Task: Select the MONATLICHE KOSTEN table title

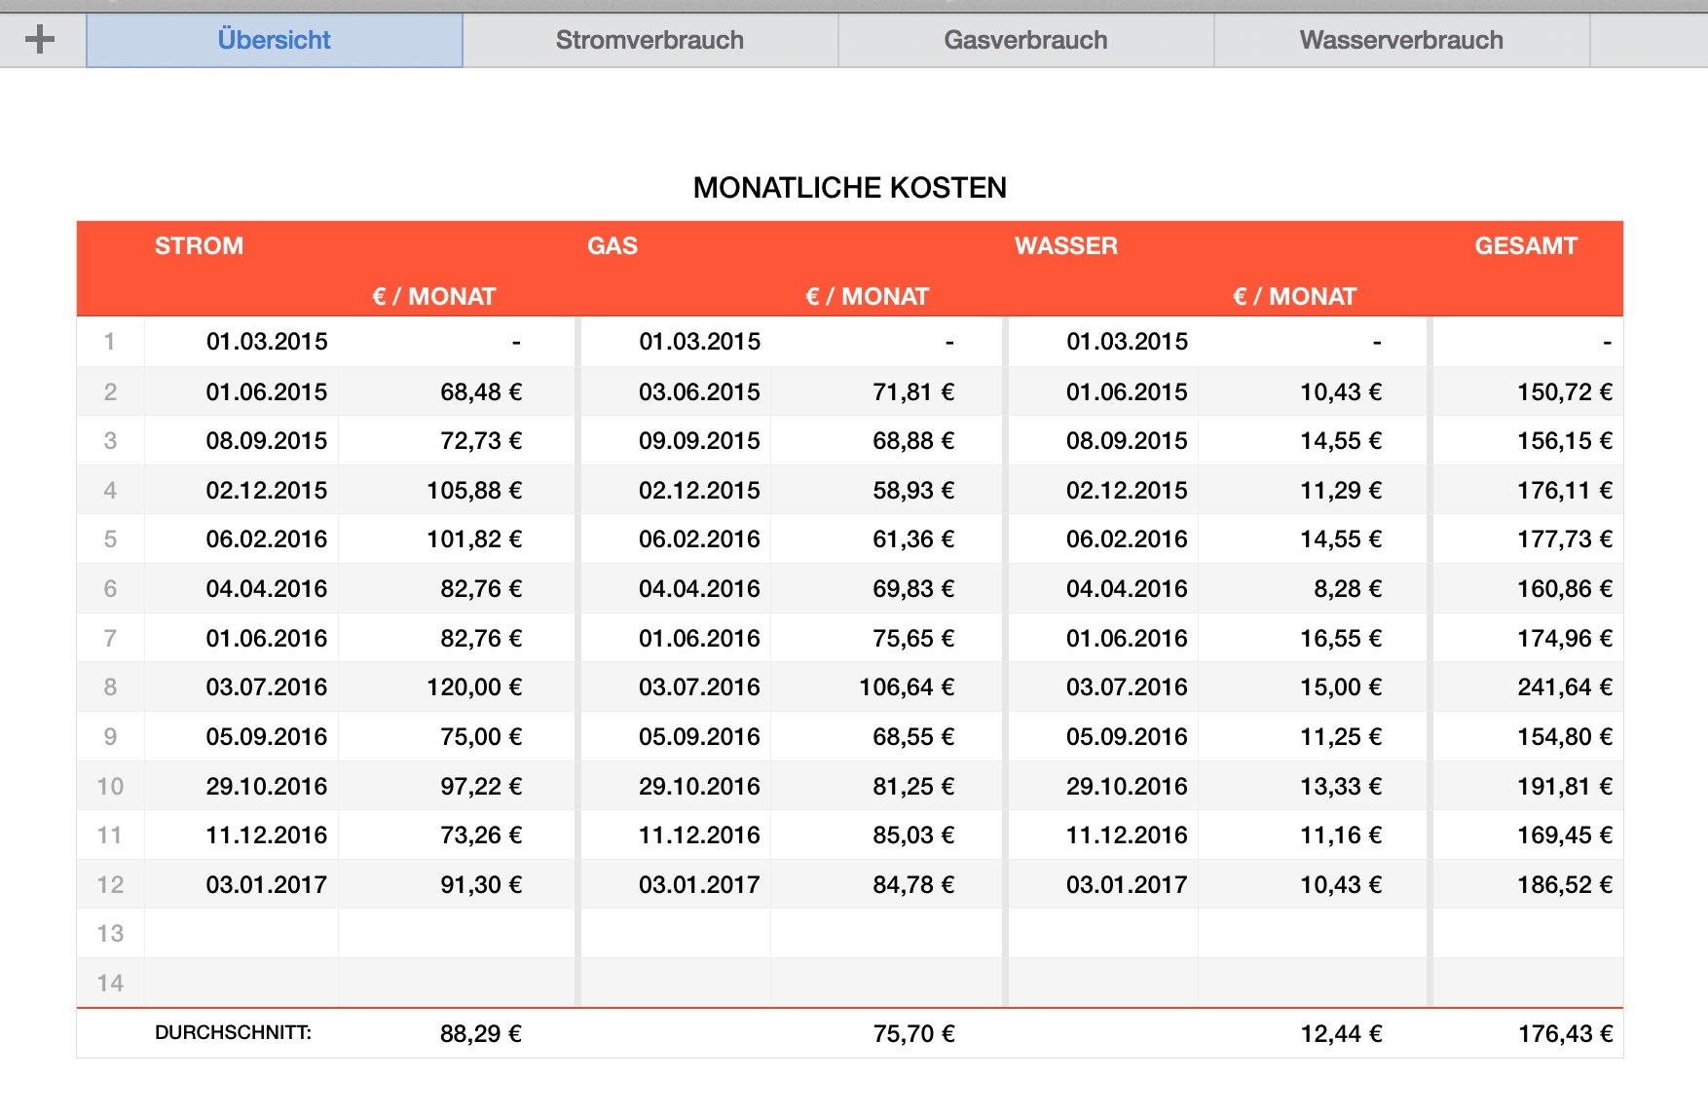Action: coord(849,187)
